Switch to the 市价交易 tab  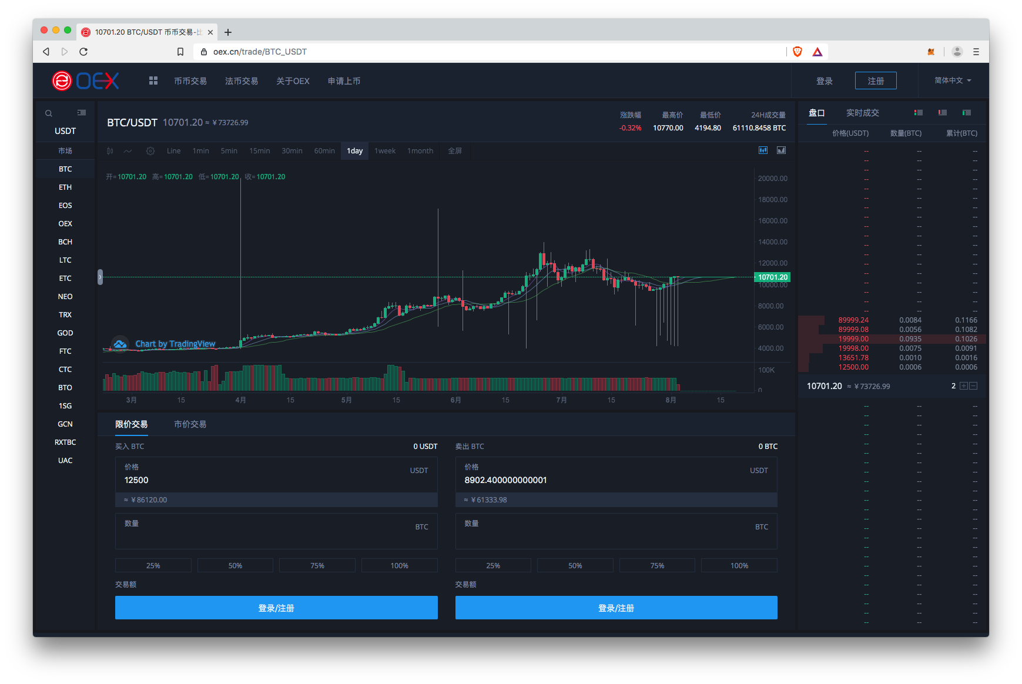click(x=190, y=424)
